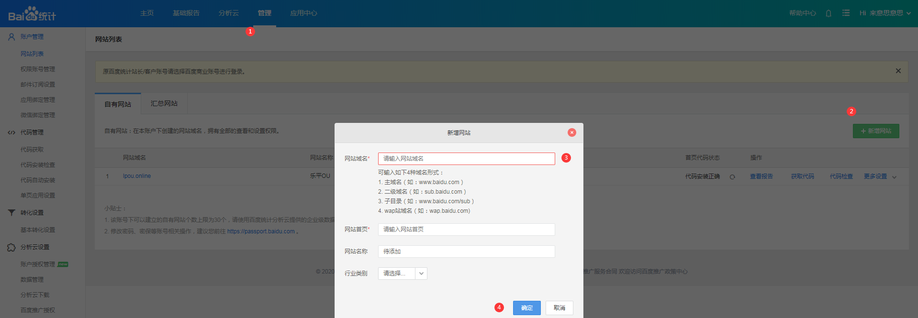
Task: Click the 代码管理 code icon
Action: click(x=11, y=132)
